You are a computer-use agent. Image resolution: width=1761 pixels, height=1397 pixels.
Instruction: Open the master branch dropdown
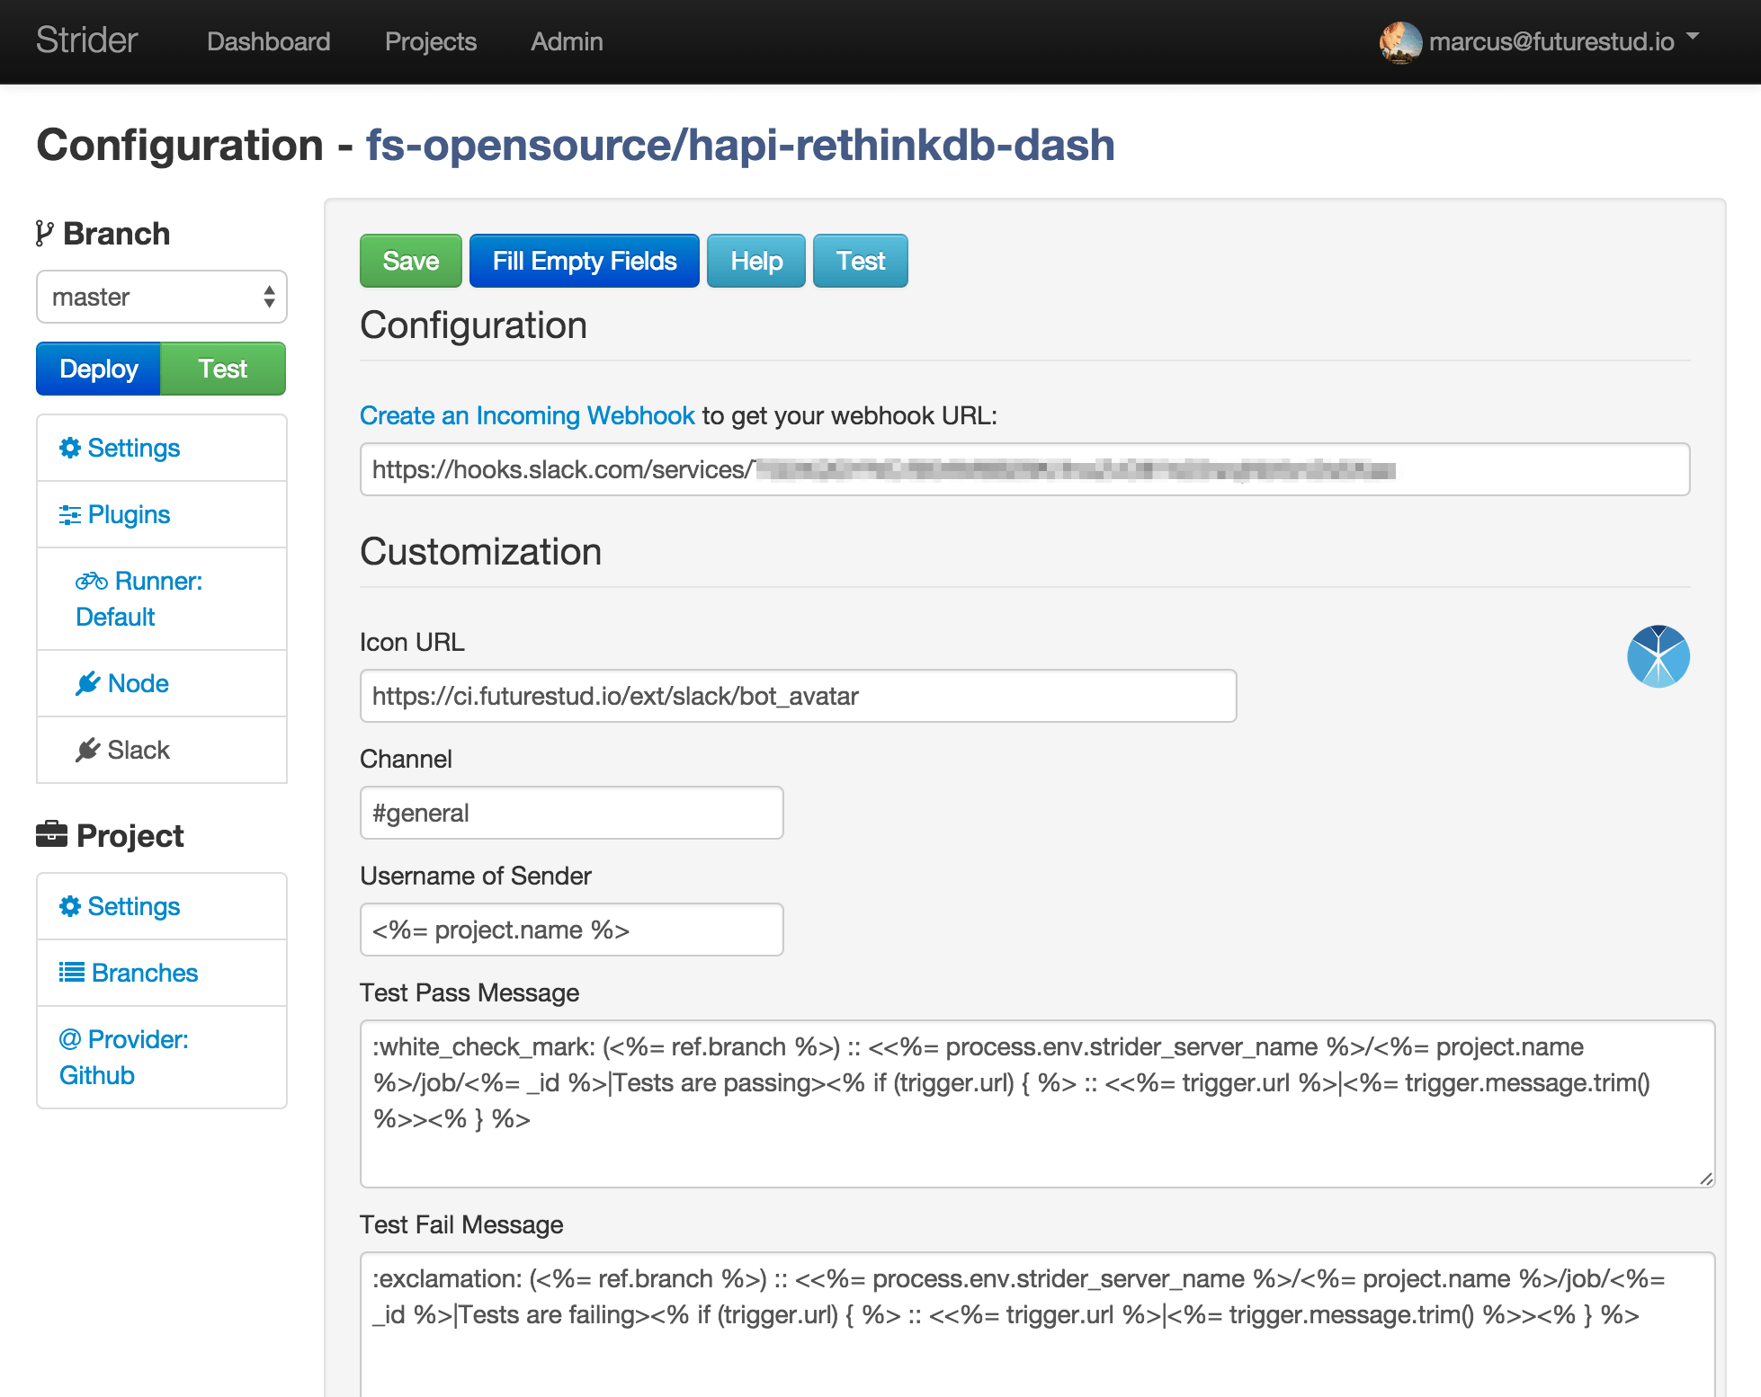162,297
